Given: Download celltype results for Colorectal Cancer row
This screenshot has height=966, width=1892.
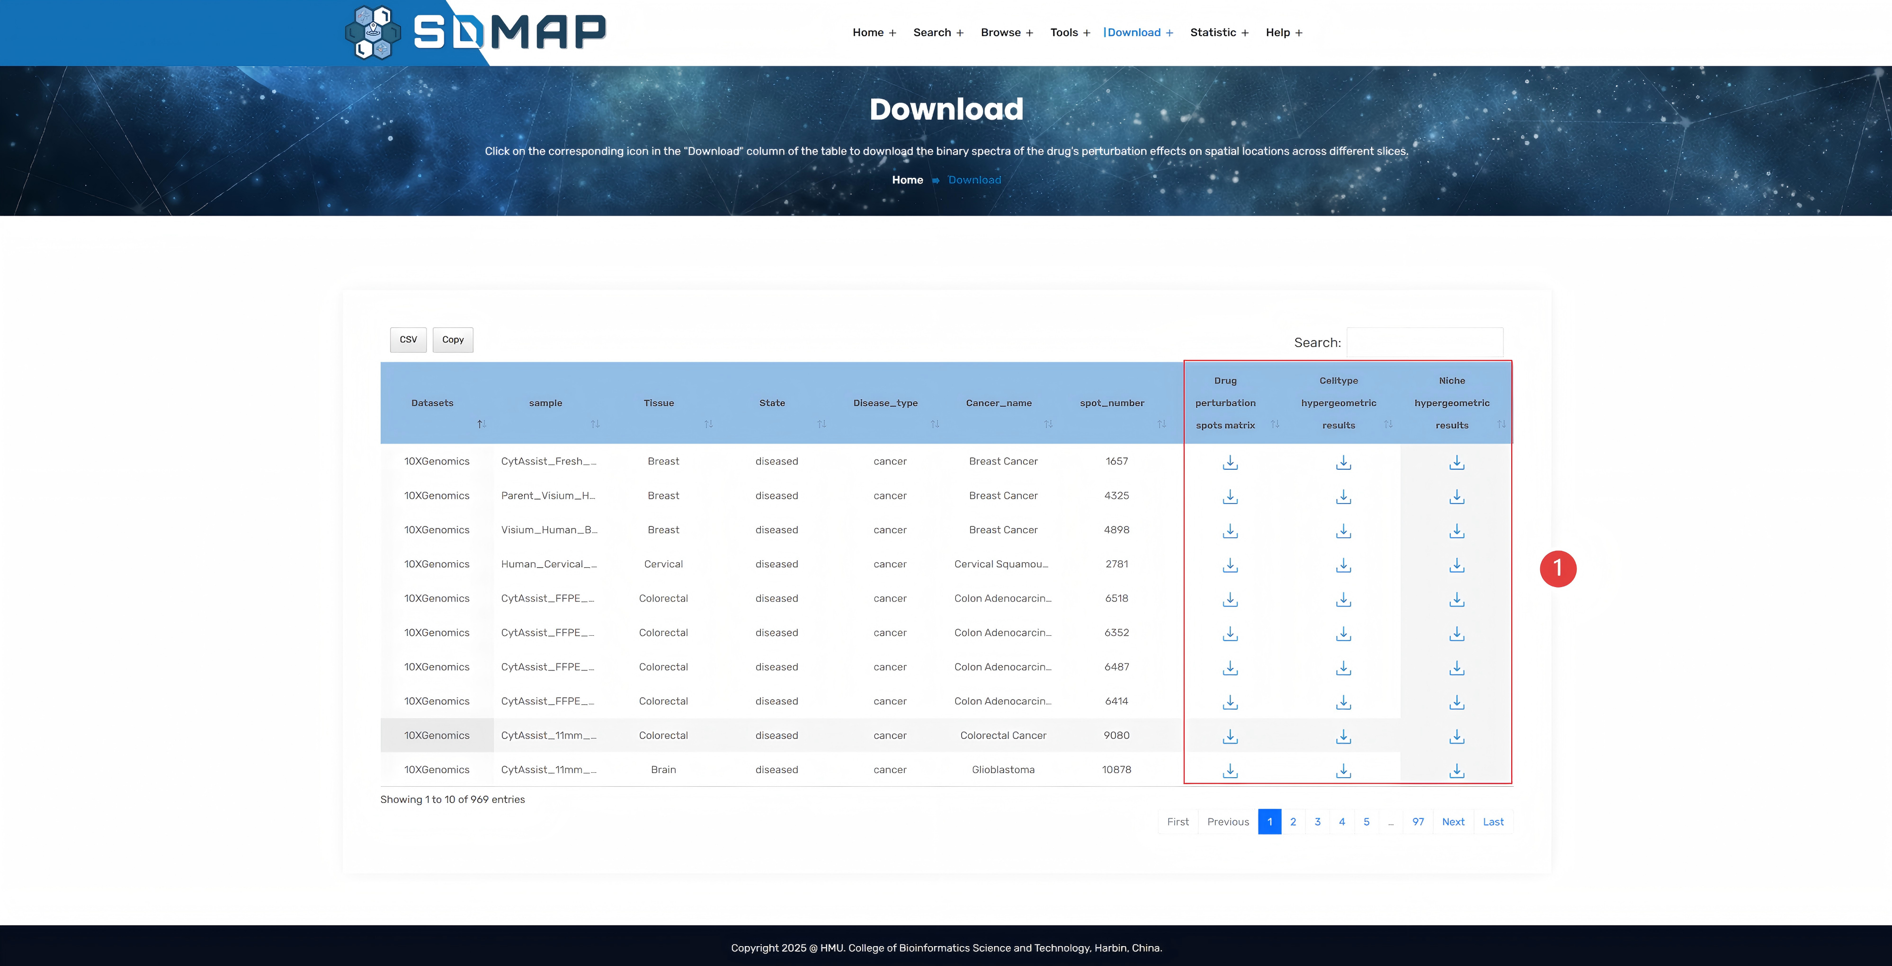Looking at the screenshot, I should 1343,736.
